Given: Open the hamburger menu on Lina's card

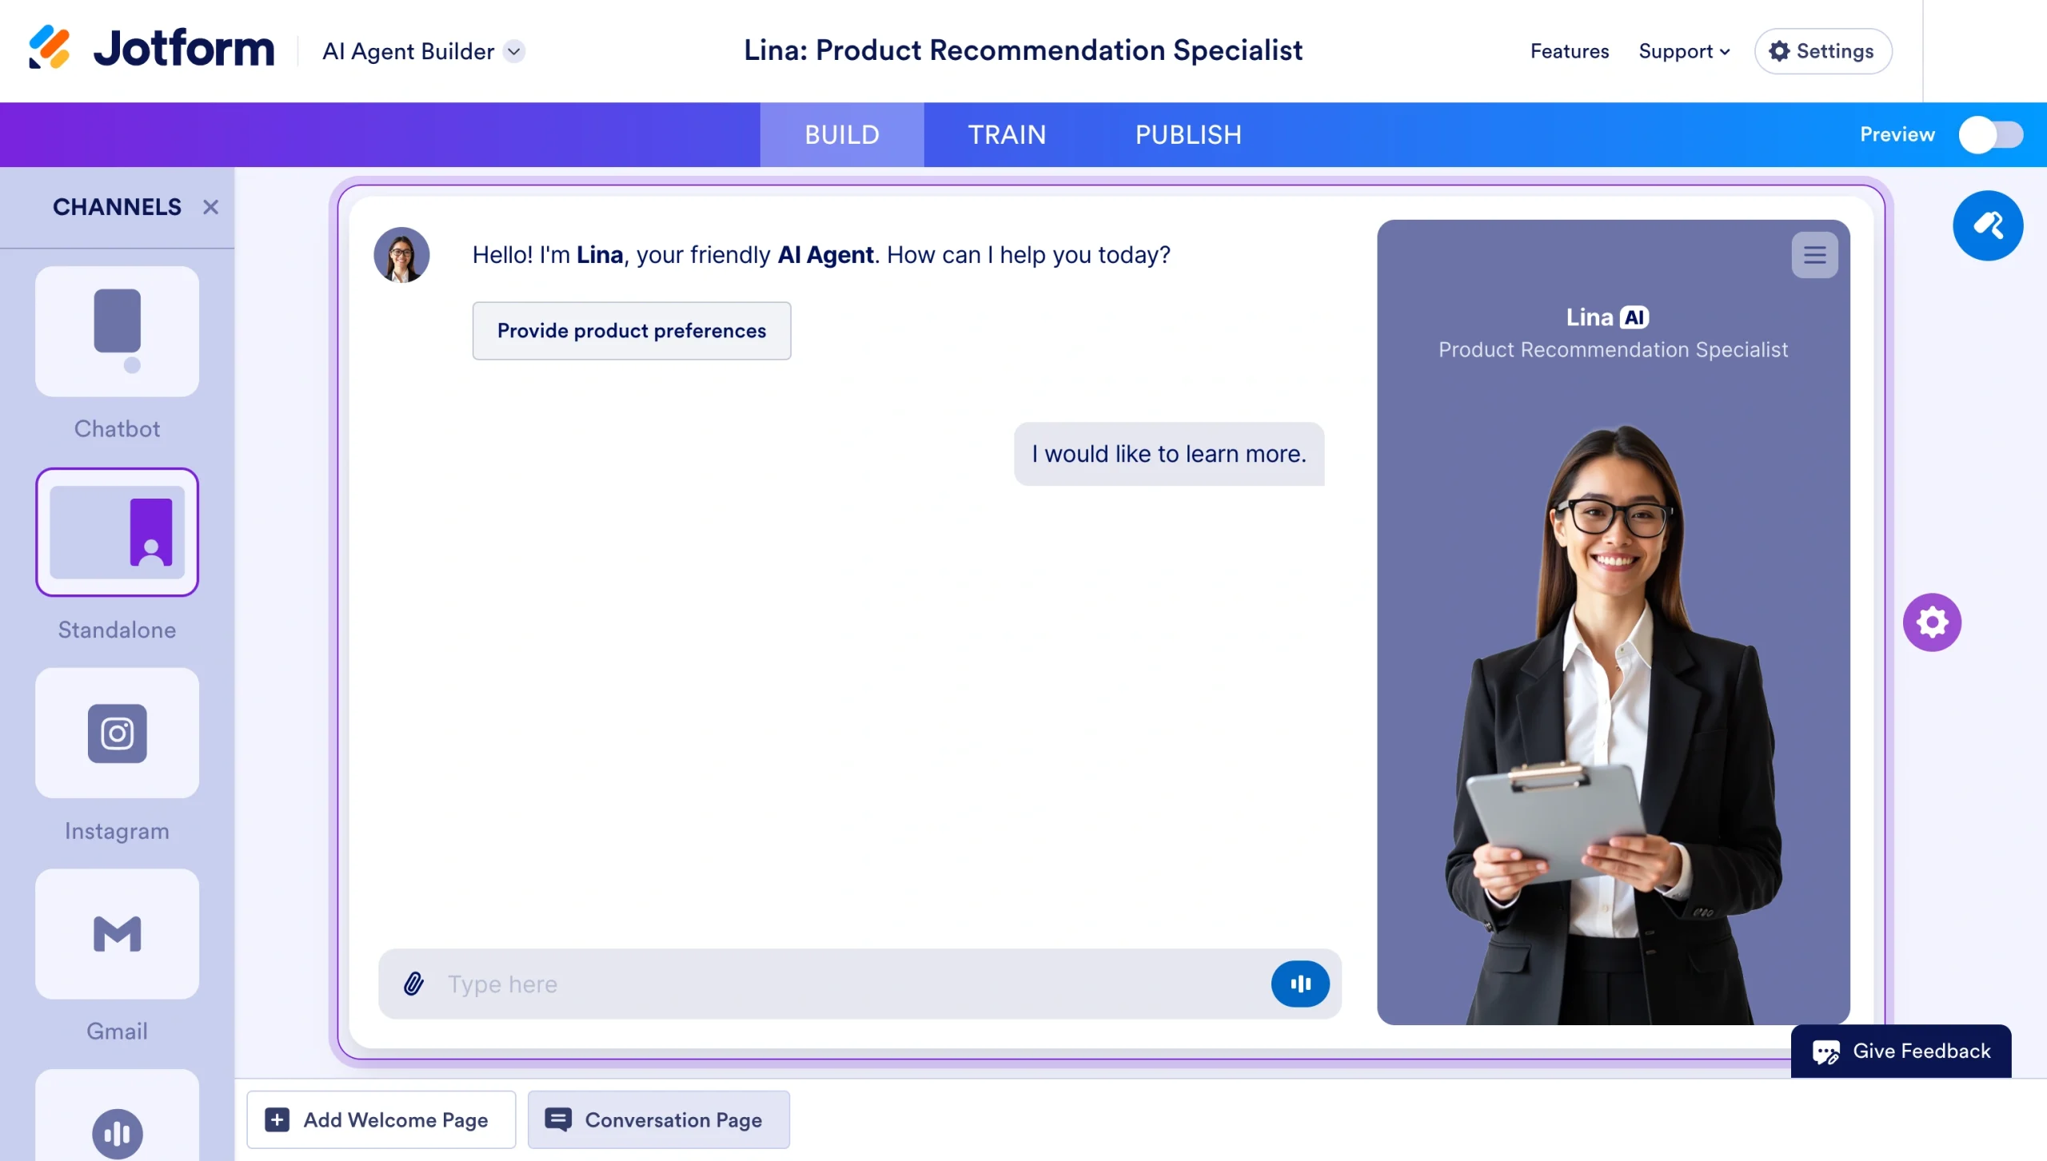Looking at the screenshot, I should pyautogui.click(x=1814, y=255).
